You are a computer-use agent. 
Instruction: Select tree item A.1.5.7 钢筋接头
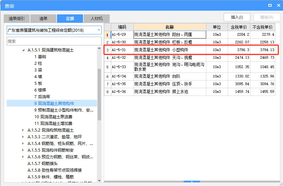(43, 164)
